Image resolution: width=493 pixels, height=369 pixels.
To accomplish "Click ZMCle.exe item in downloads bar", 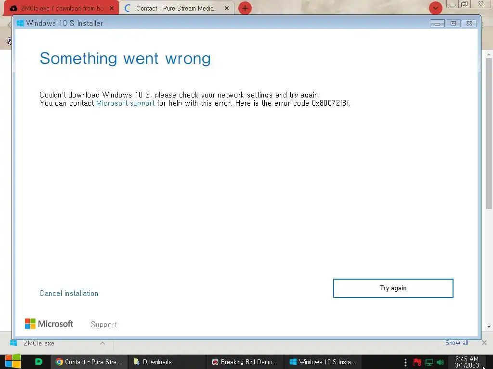I will click(x=39, y=343).
